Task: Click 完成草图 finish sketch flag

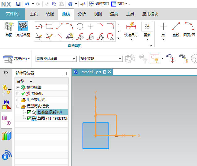Action: coord(23,29)
